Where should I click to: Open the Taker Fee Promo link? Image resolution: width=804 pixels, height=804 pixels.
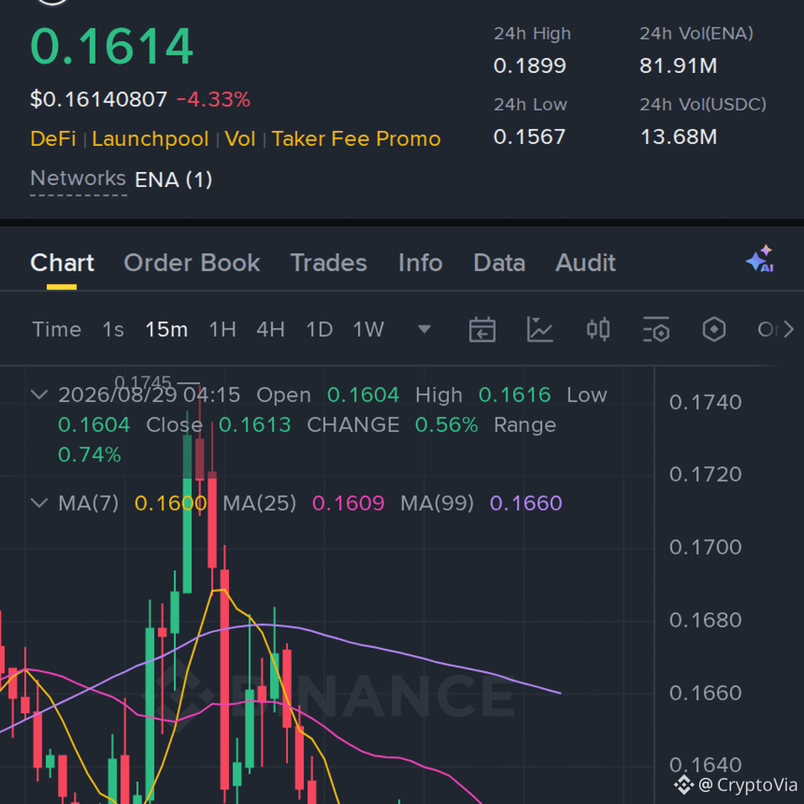357,139
